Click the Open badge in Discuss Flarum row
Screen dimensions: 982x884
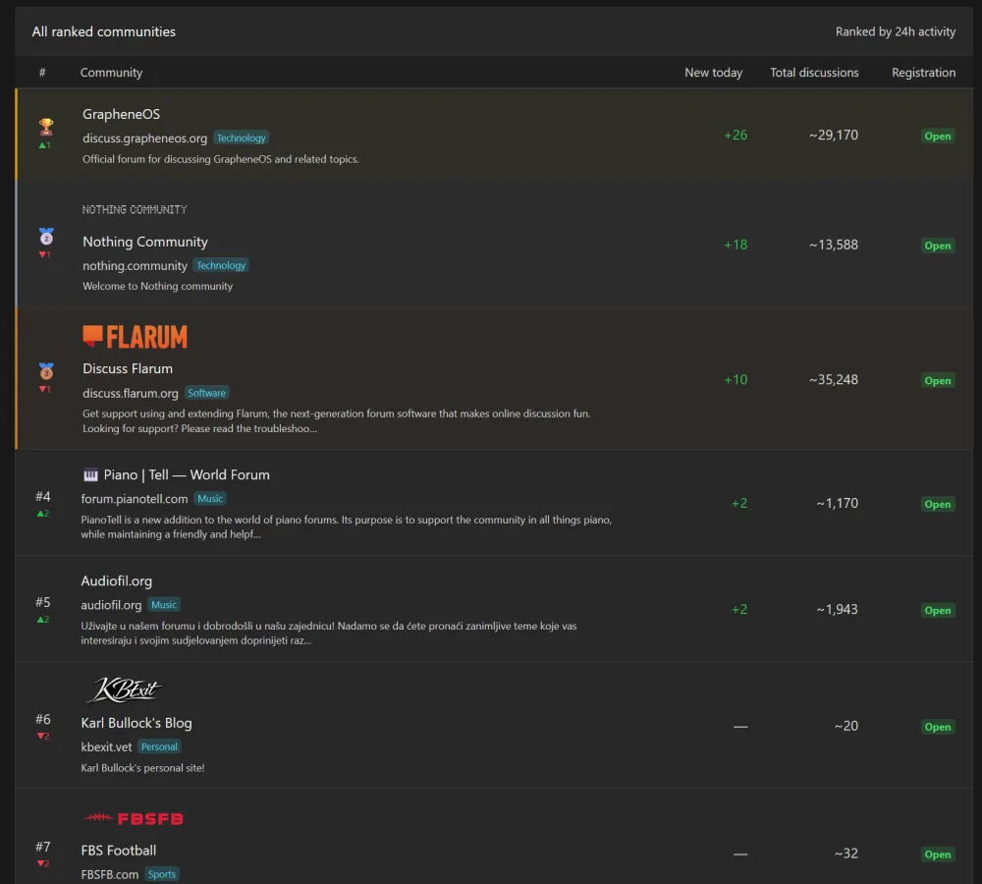click(938, 380)
